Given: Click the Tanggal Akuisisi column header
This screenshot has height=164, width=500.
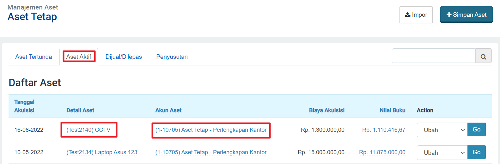Looking at the screenshot, I should coord(24,106).
